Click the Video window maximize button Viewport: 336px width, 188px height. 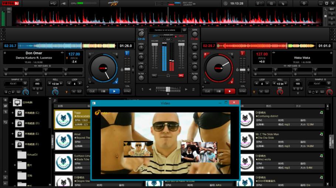pyautogui.click(x=226, y=103)
